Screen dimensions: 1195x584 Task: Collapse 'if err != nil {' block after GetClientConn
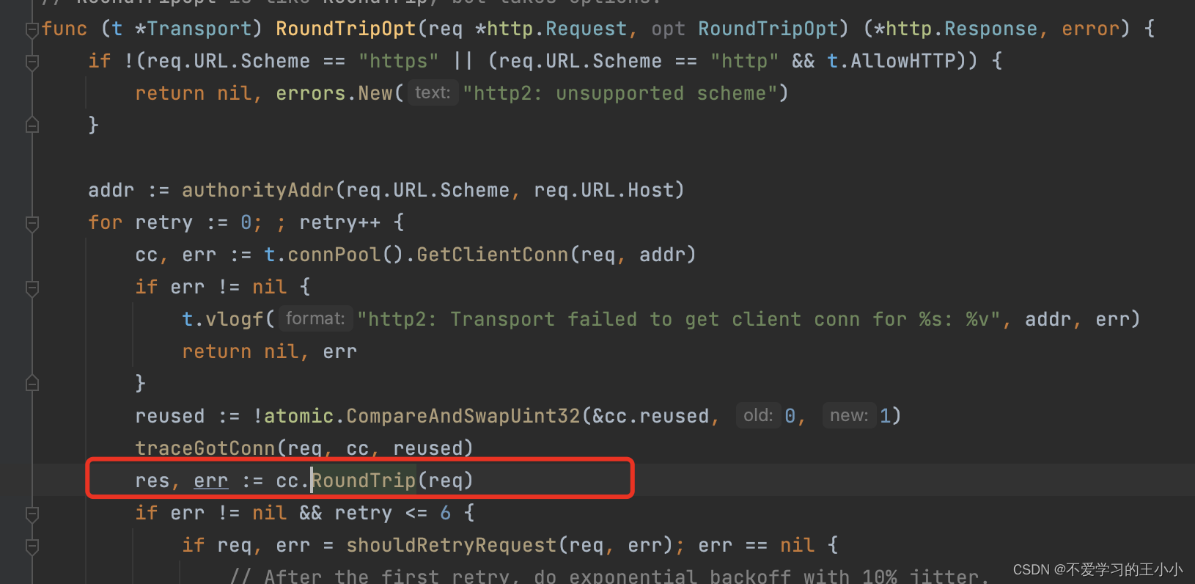click(32, 288)
